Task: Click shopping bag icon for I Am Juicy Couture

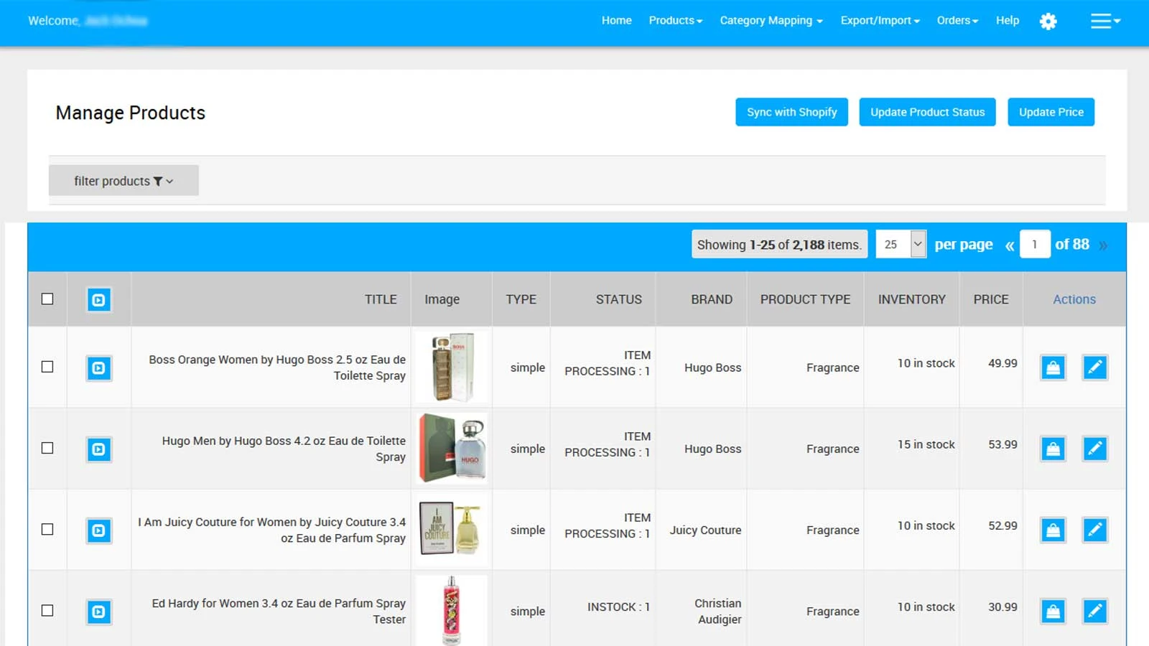Action: click(x=1053, y=530)
